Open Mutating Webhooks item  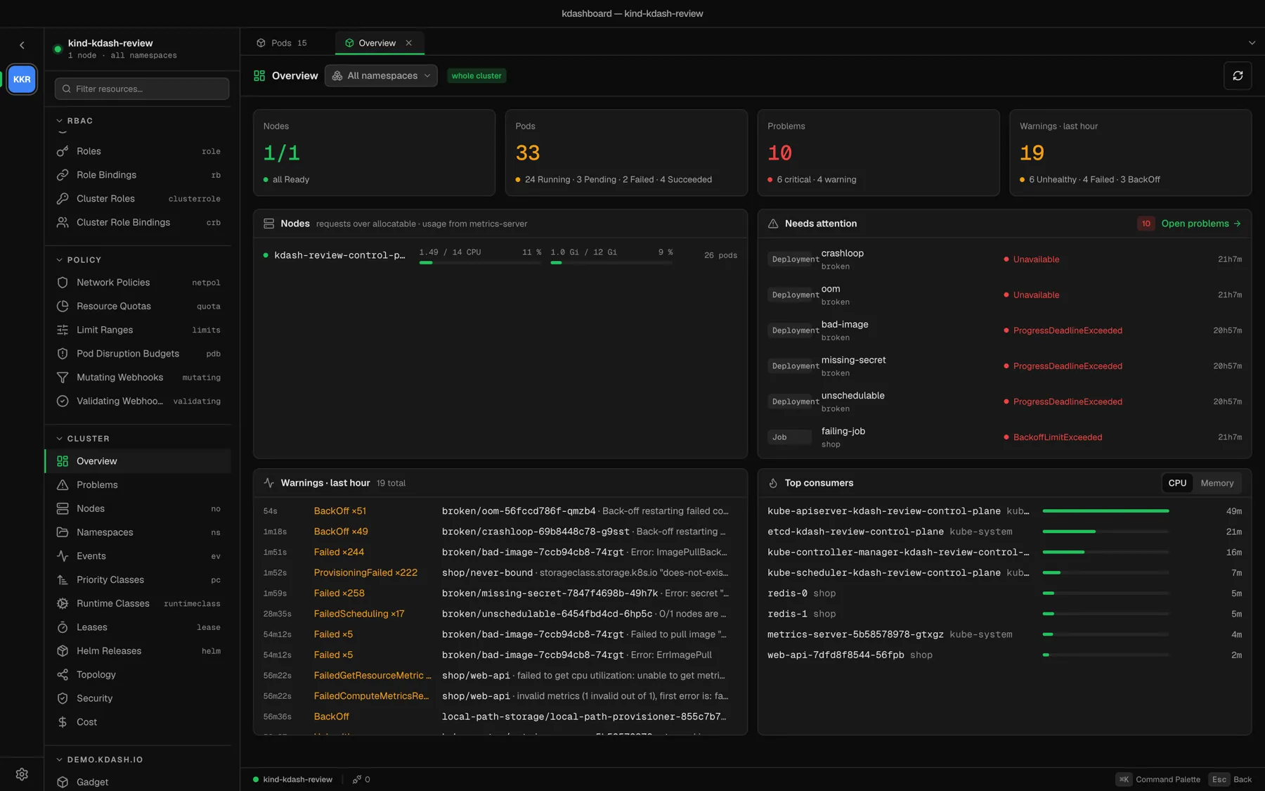pos(138,378)
